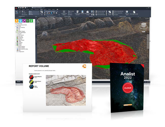The width and height of the screenshot is (165, 127).
Task: Open the dark green grid panel tab
Action: coord(28,21)
